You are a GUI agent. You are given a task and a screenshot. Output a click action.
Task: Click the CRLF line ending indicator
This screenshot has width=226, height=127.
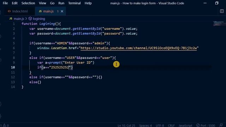pyautogui.click(x=171, y=126)
